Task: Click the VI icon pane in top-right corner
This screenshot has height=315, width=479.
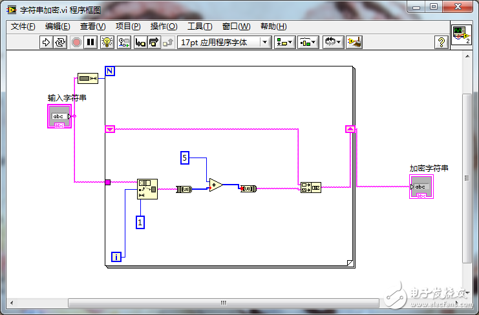Action: tap(461, 36)
